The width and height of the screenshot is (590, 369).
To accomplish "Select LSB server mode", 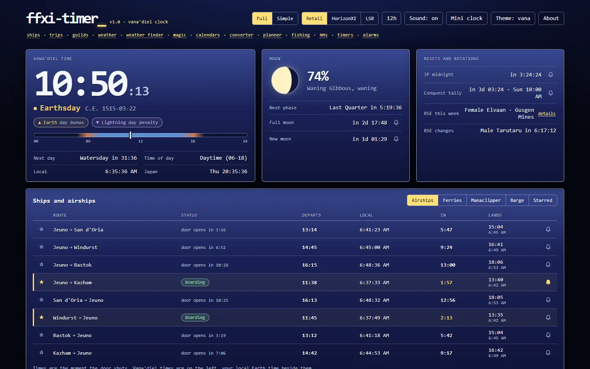I will [370, 18].
